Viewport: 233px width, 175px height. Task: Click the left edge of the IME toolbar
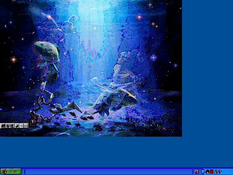(0, 126)
